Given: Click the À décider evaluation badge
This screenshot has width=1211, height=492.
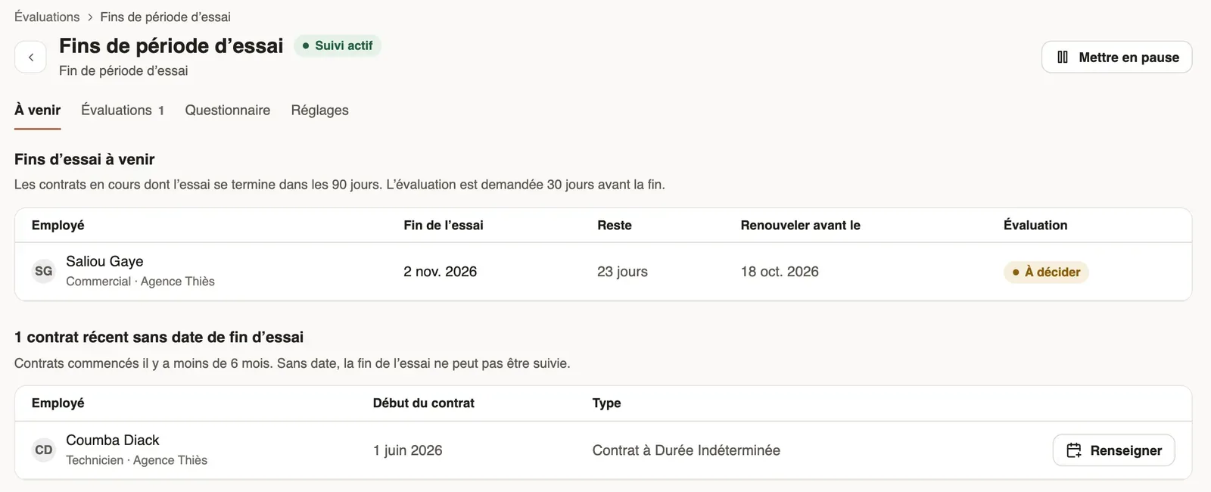Looking at the screenshot, I should (x=1046, y=272).
